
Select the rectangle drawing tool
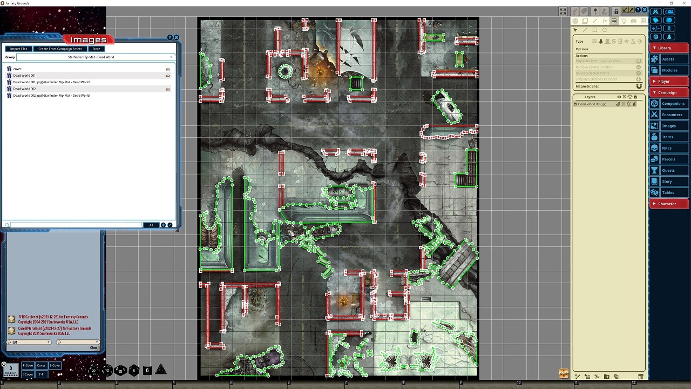(x=595, y=30)
